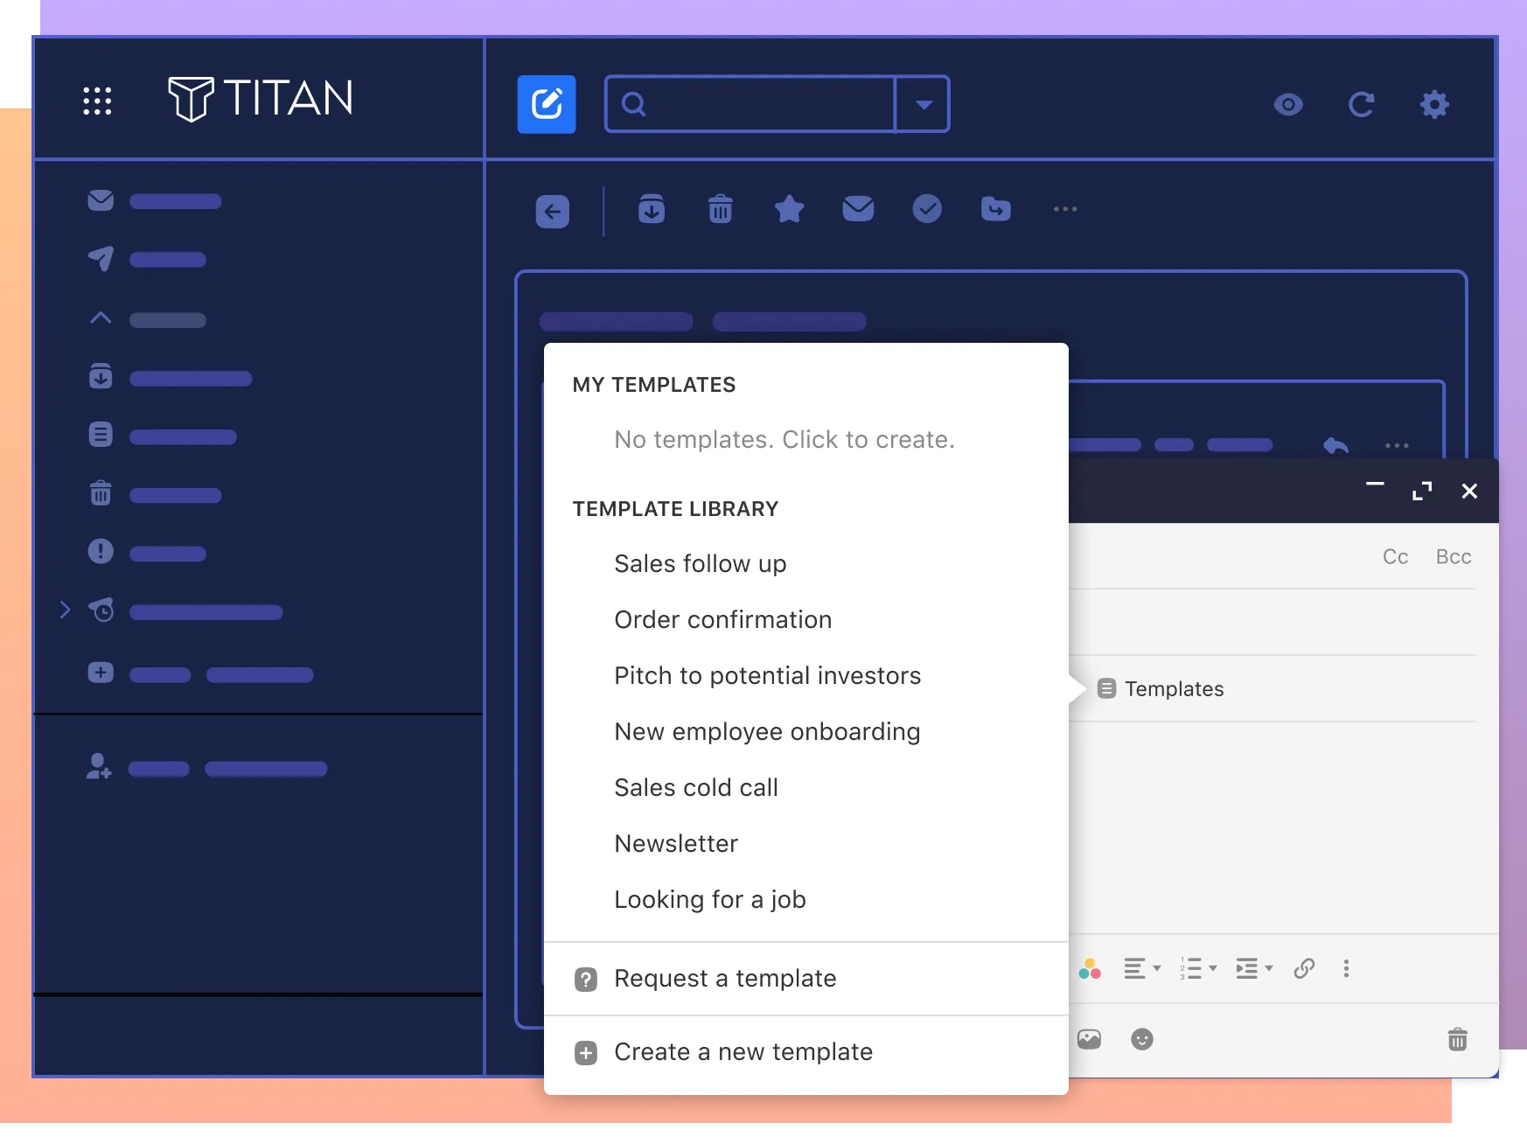This screenshot has width=1527, height=1137.
Task: Toggle the read receipt eye icon
Action: click(x=1288, y=105)
